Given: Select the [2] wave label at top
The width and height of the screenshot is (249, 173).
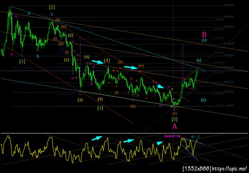Looking at the screenshot, I should pyautogui.click(x=52, y=7).
